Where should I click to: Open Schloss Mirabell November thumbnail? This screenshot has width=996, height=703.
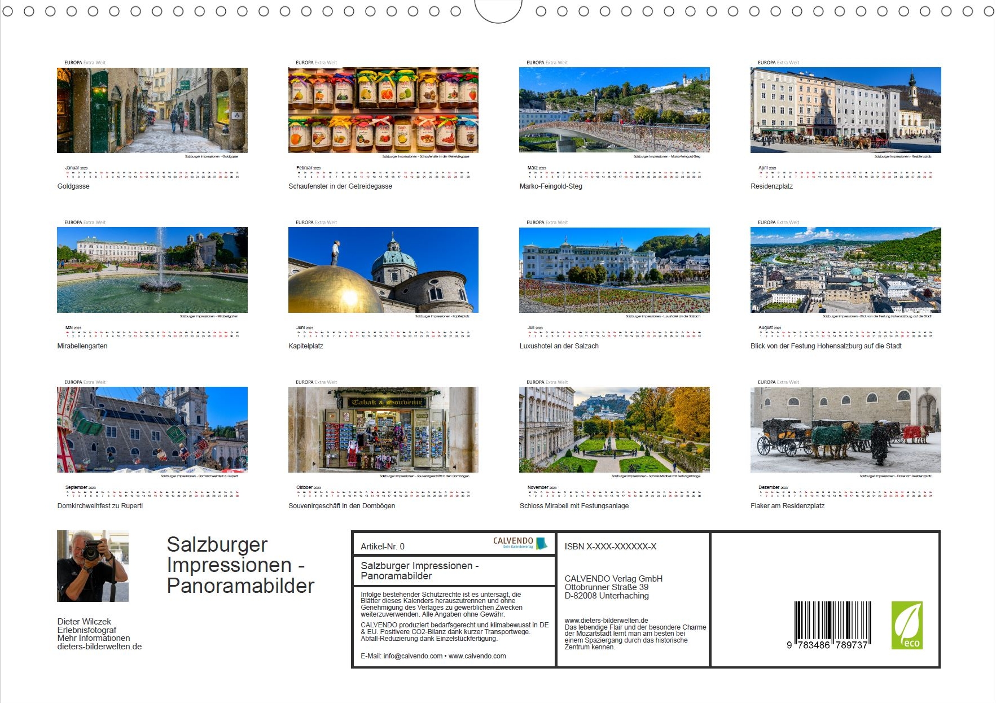click(614, 430)
